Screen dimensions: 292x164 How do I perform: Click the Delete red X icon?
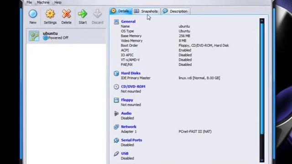coord(67,14)
